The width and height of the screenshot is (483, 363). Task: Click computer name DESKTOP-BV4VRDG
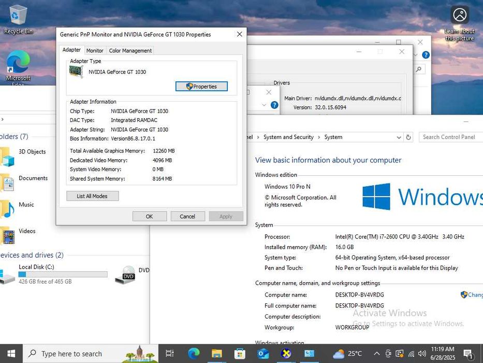click(359, 295)
